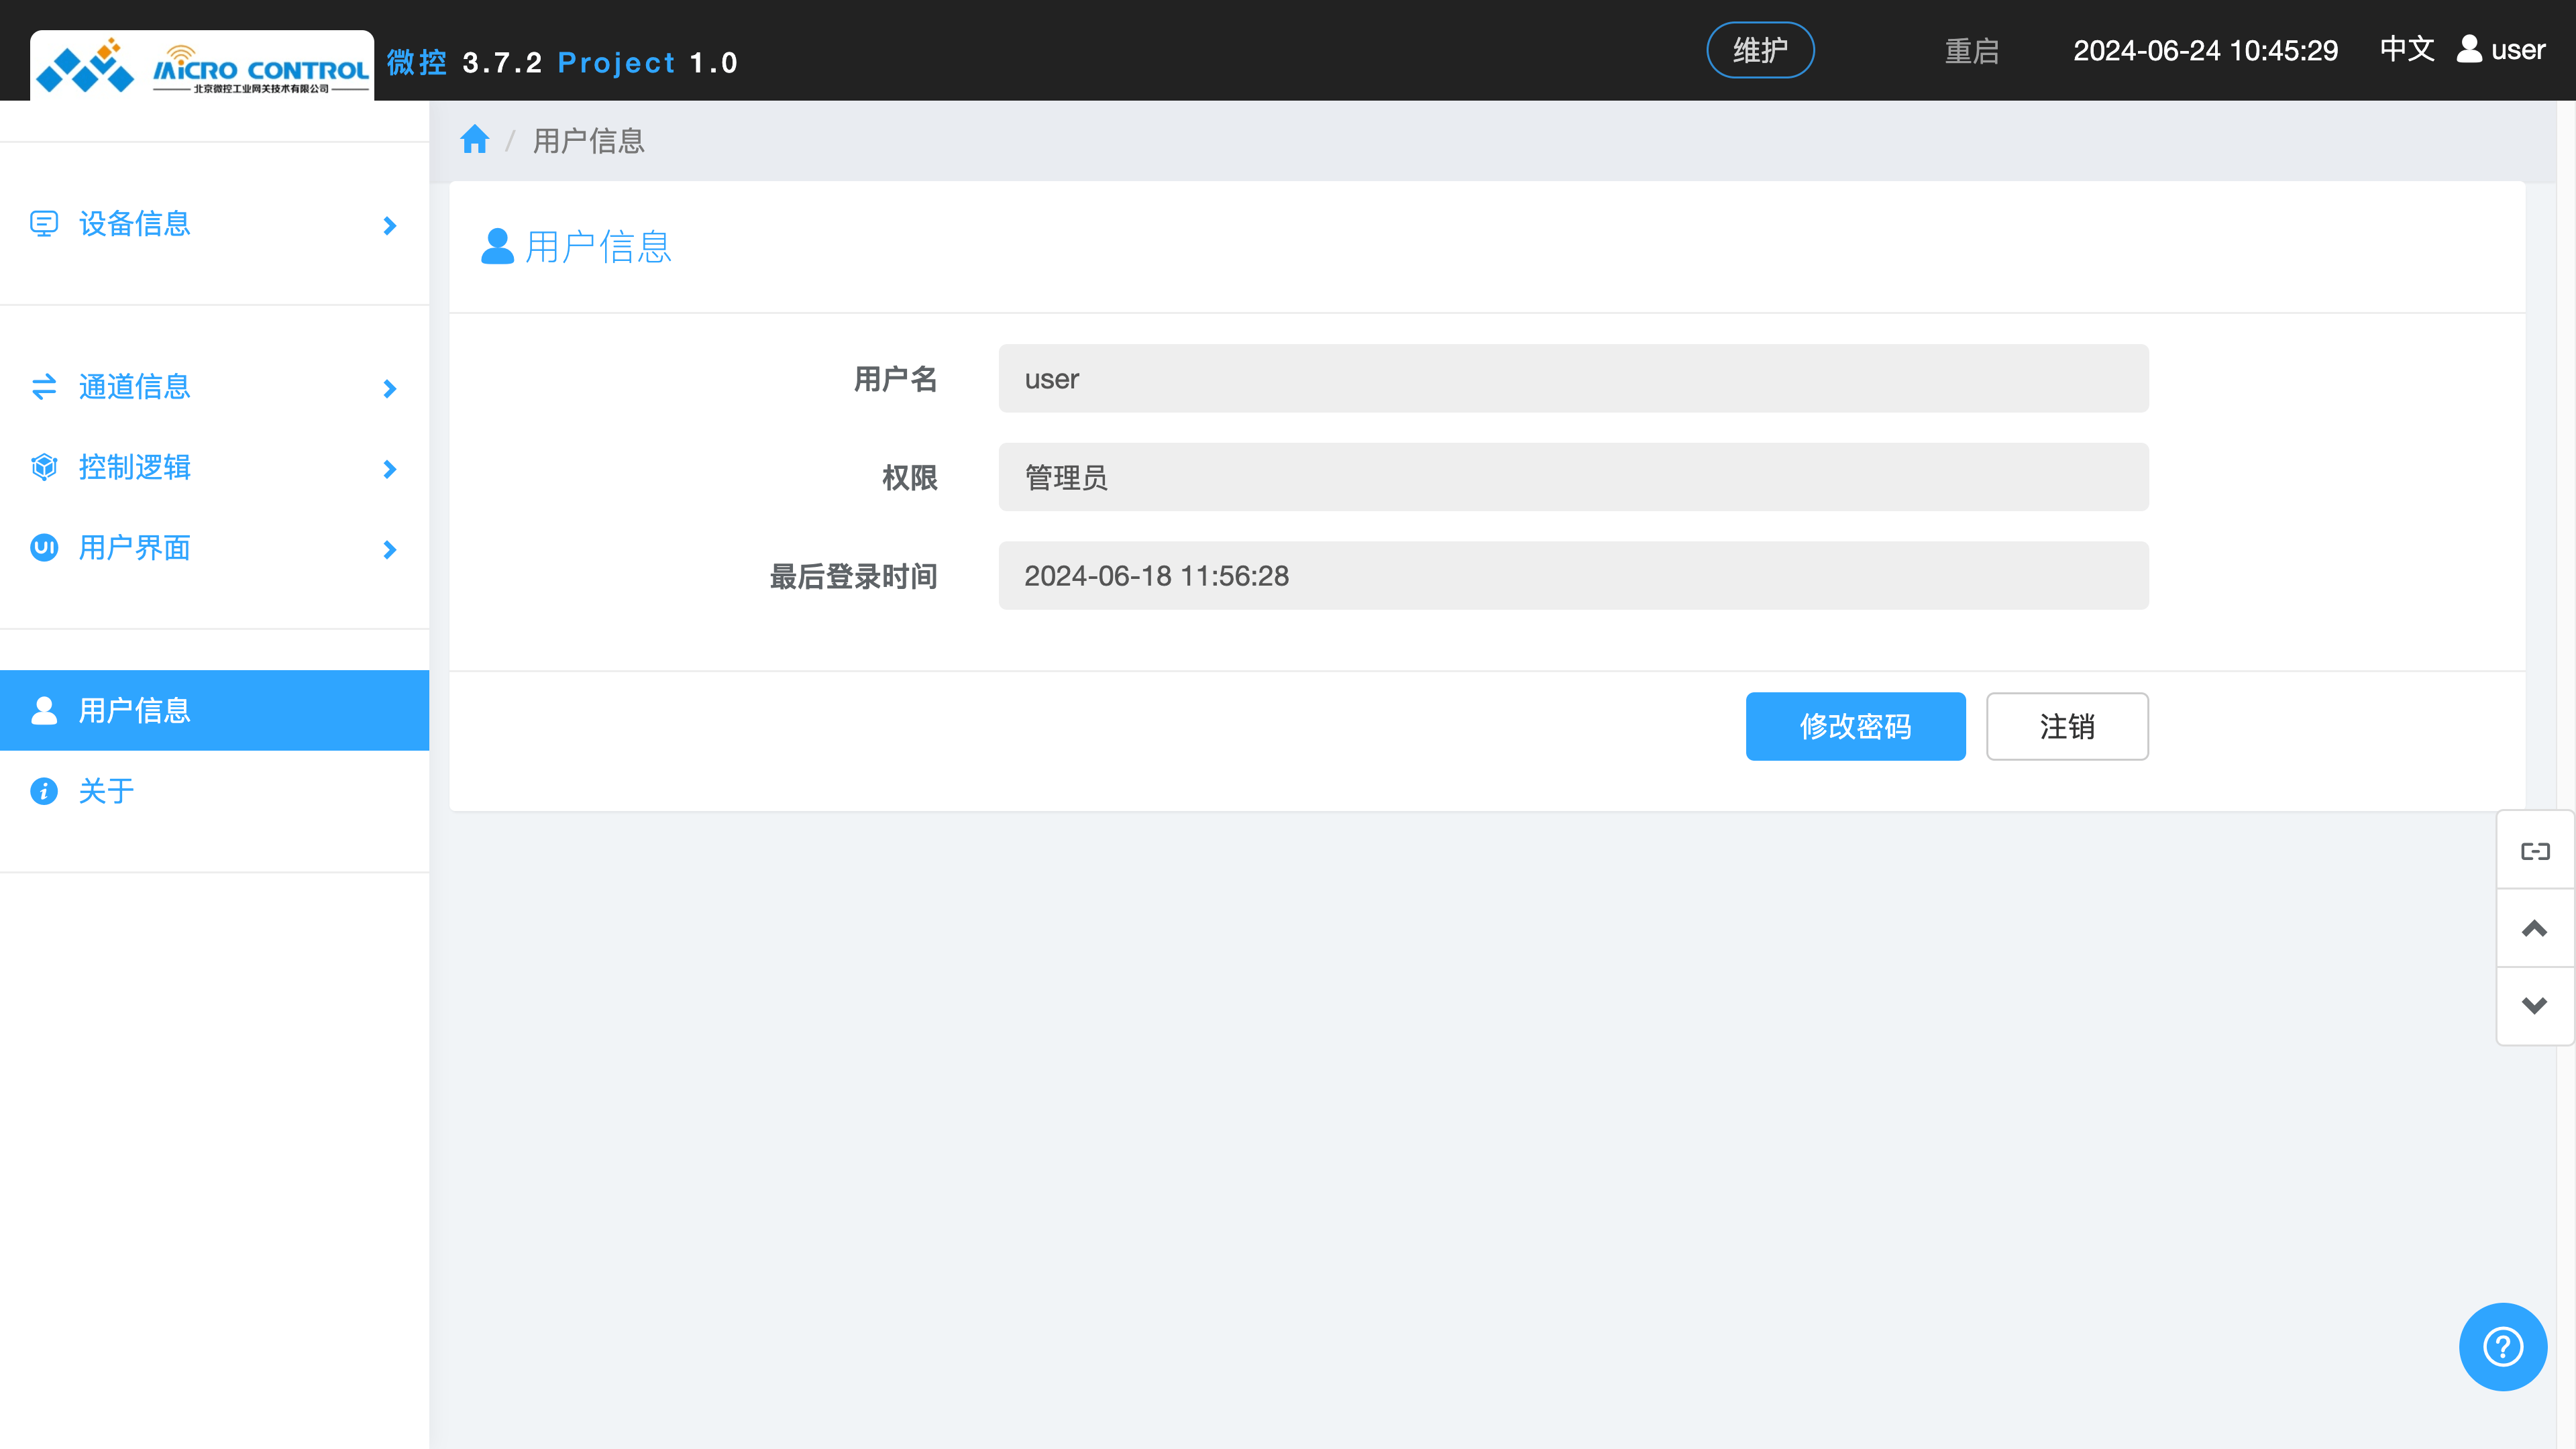The height and width of the screenshot is (1449, 2576).
Task: Expand the 通道信息 menu chevron
Action: click(x=389, y=389)
